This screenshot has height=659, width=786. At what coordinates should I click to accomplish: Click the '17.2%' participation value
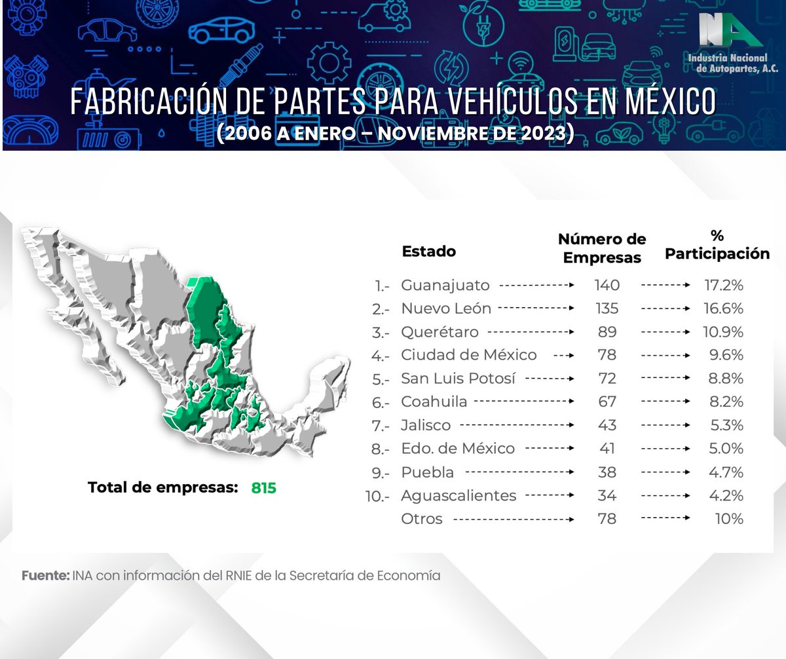724,286
